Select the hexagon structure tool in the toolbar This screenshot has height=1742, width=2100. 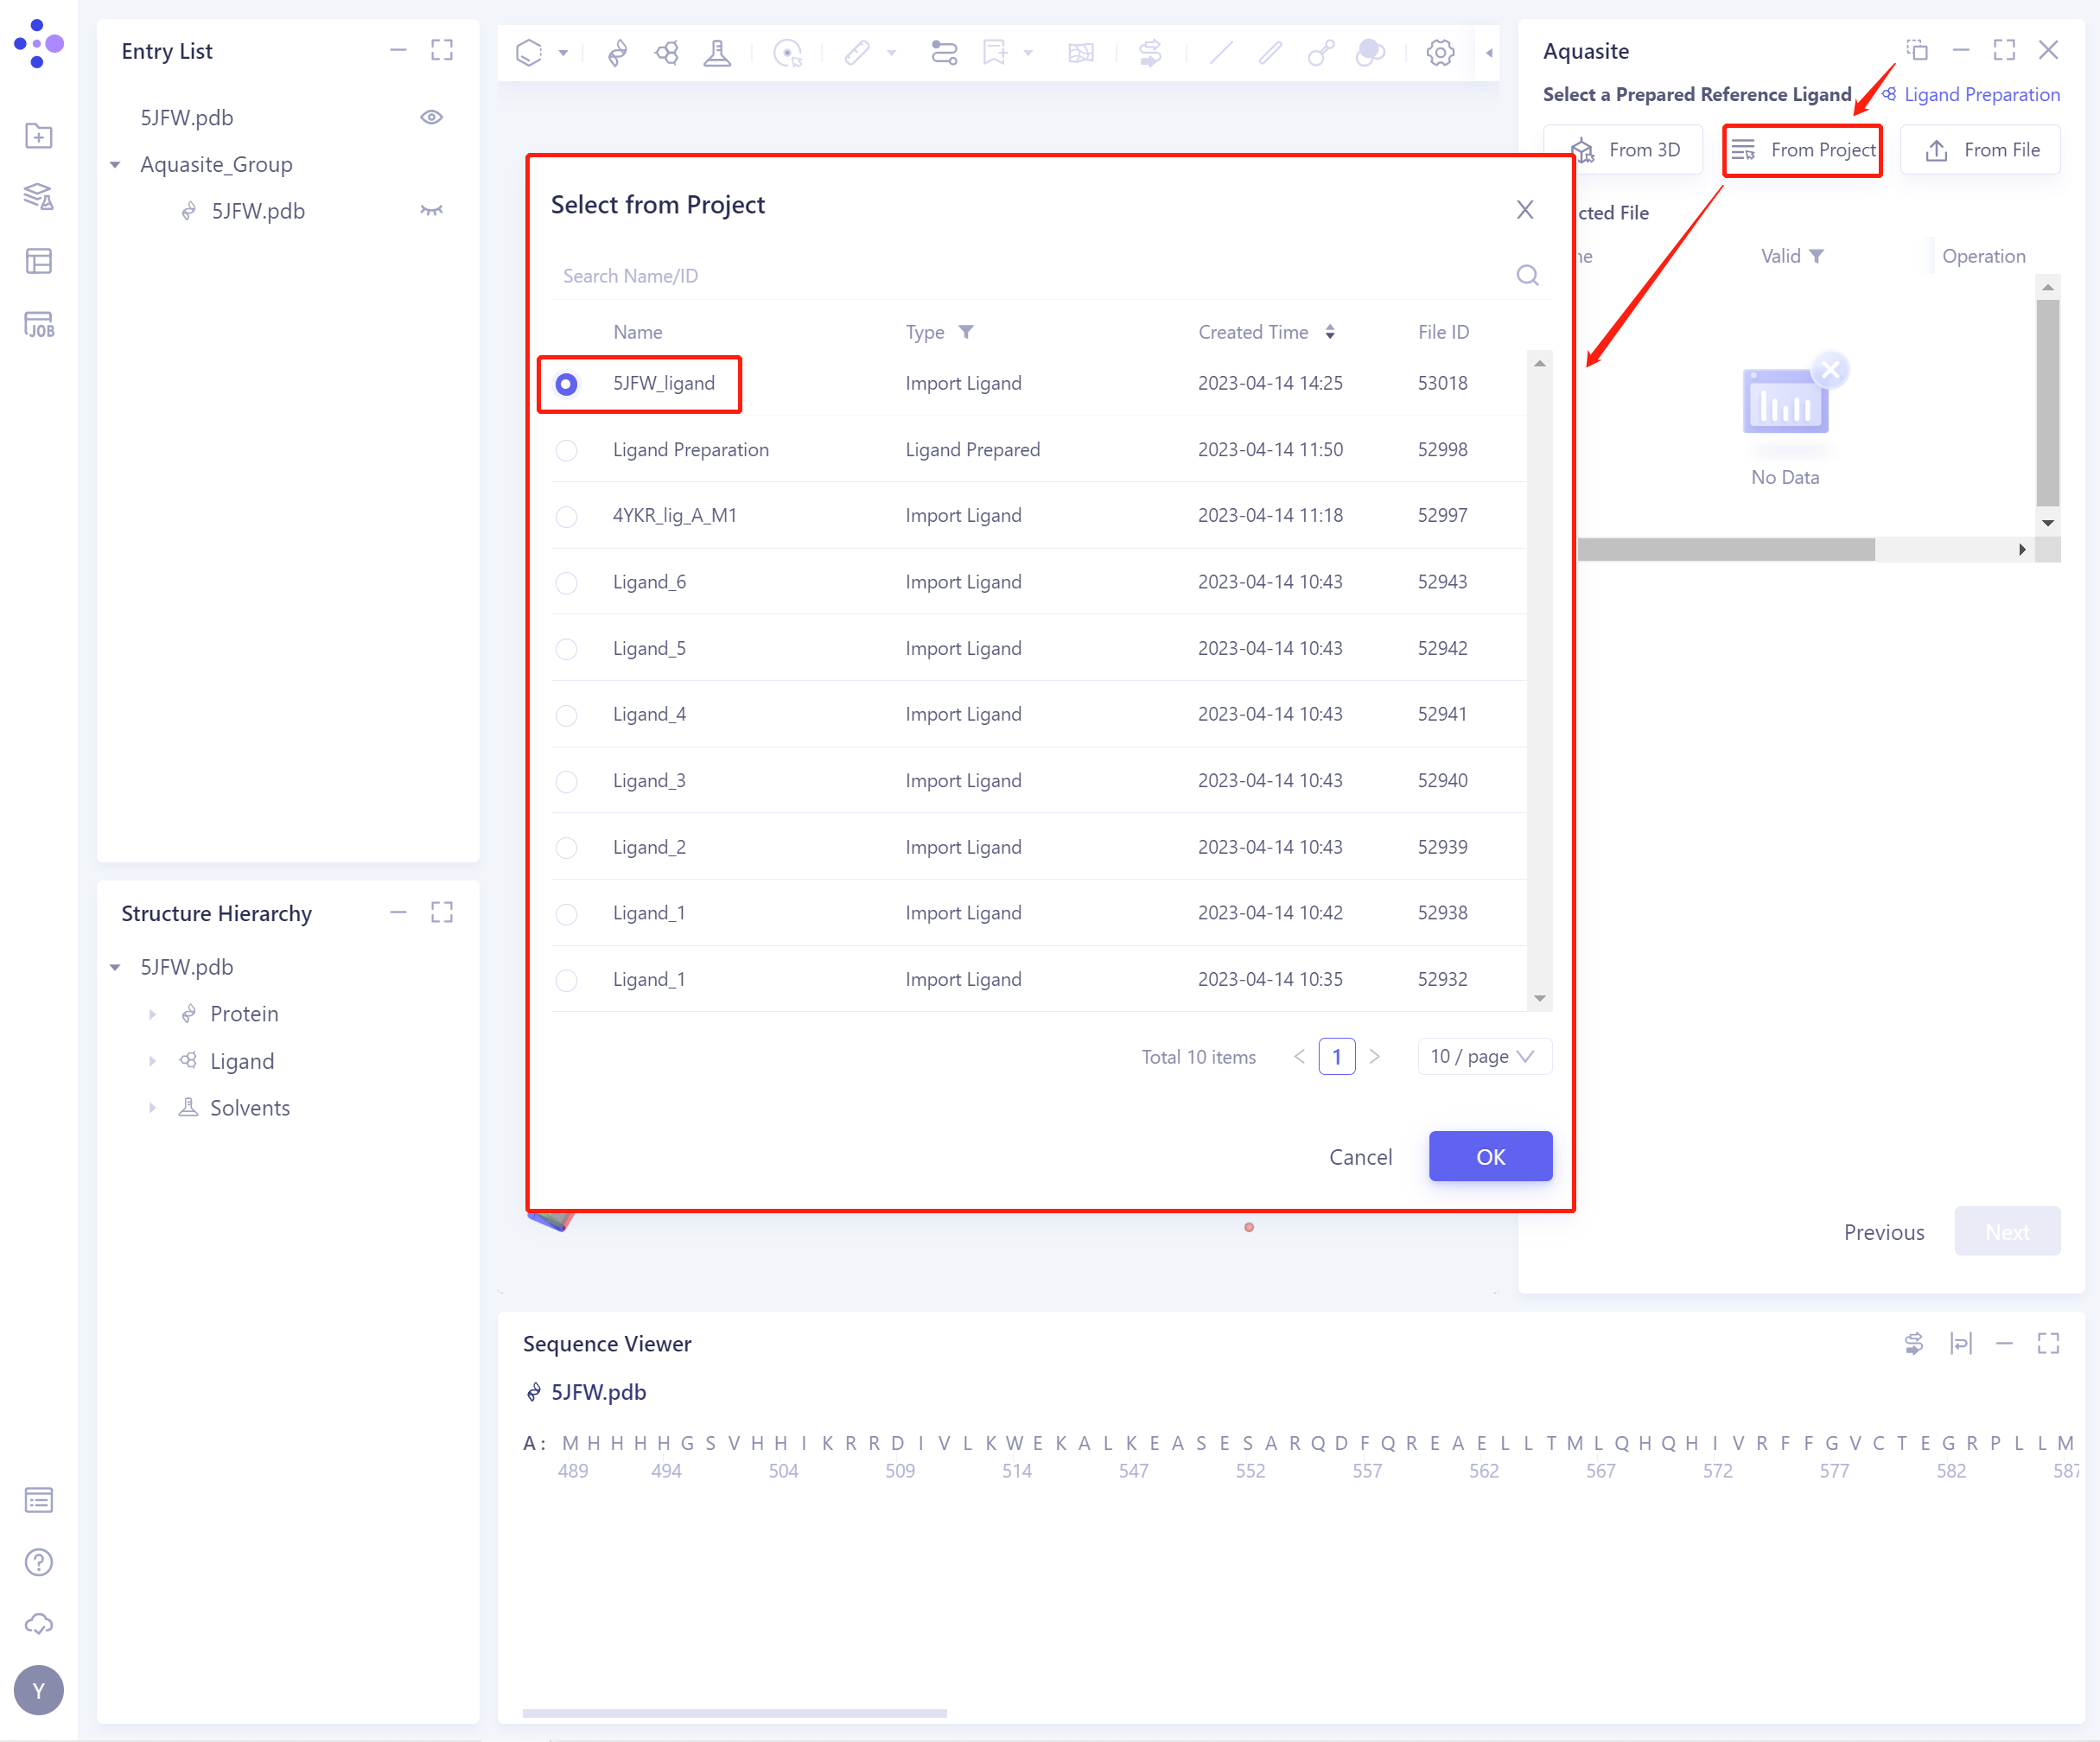[x=530, y=52]
